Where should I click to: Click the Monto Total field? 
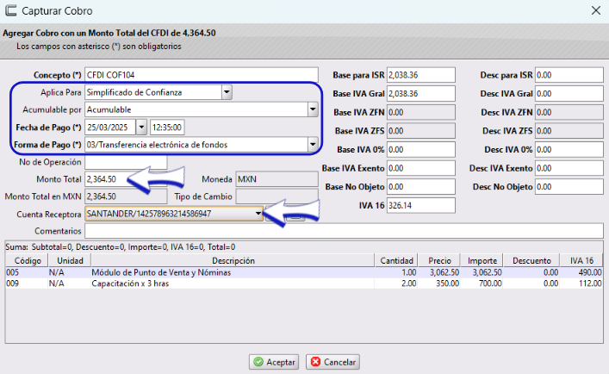point(126,179)
